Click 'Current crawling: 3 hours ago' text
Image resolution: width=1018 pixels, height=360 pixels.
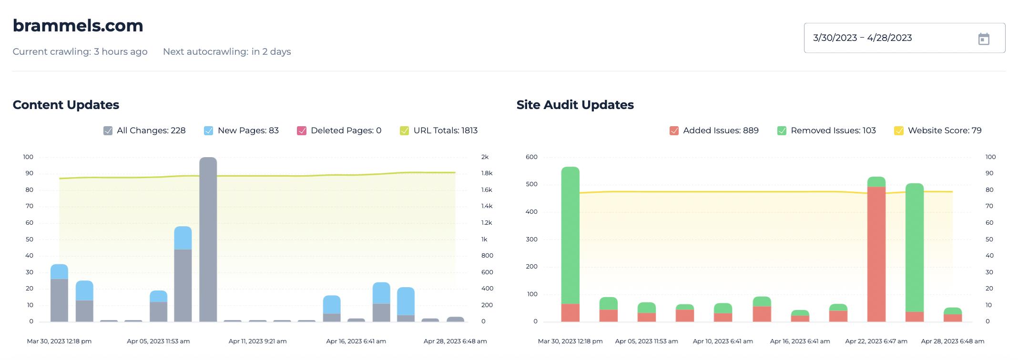pos(80,51)
